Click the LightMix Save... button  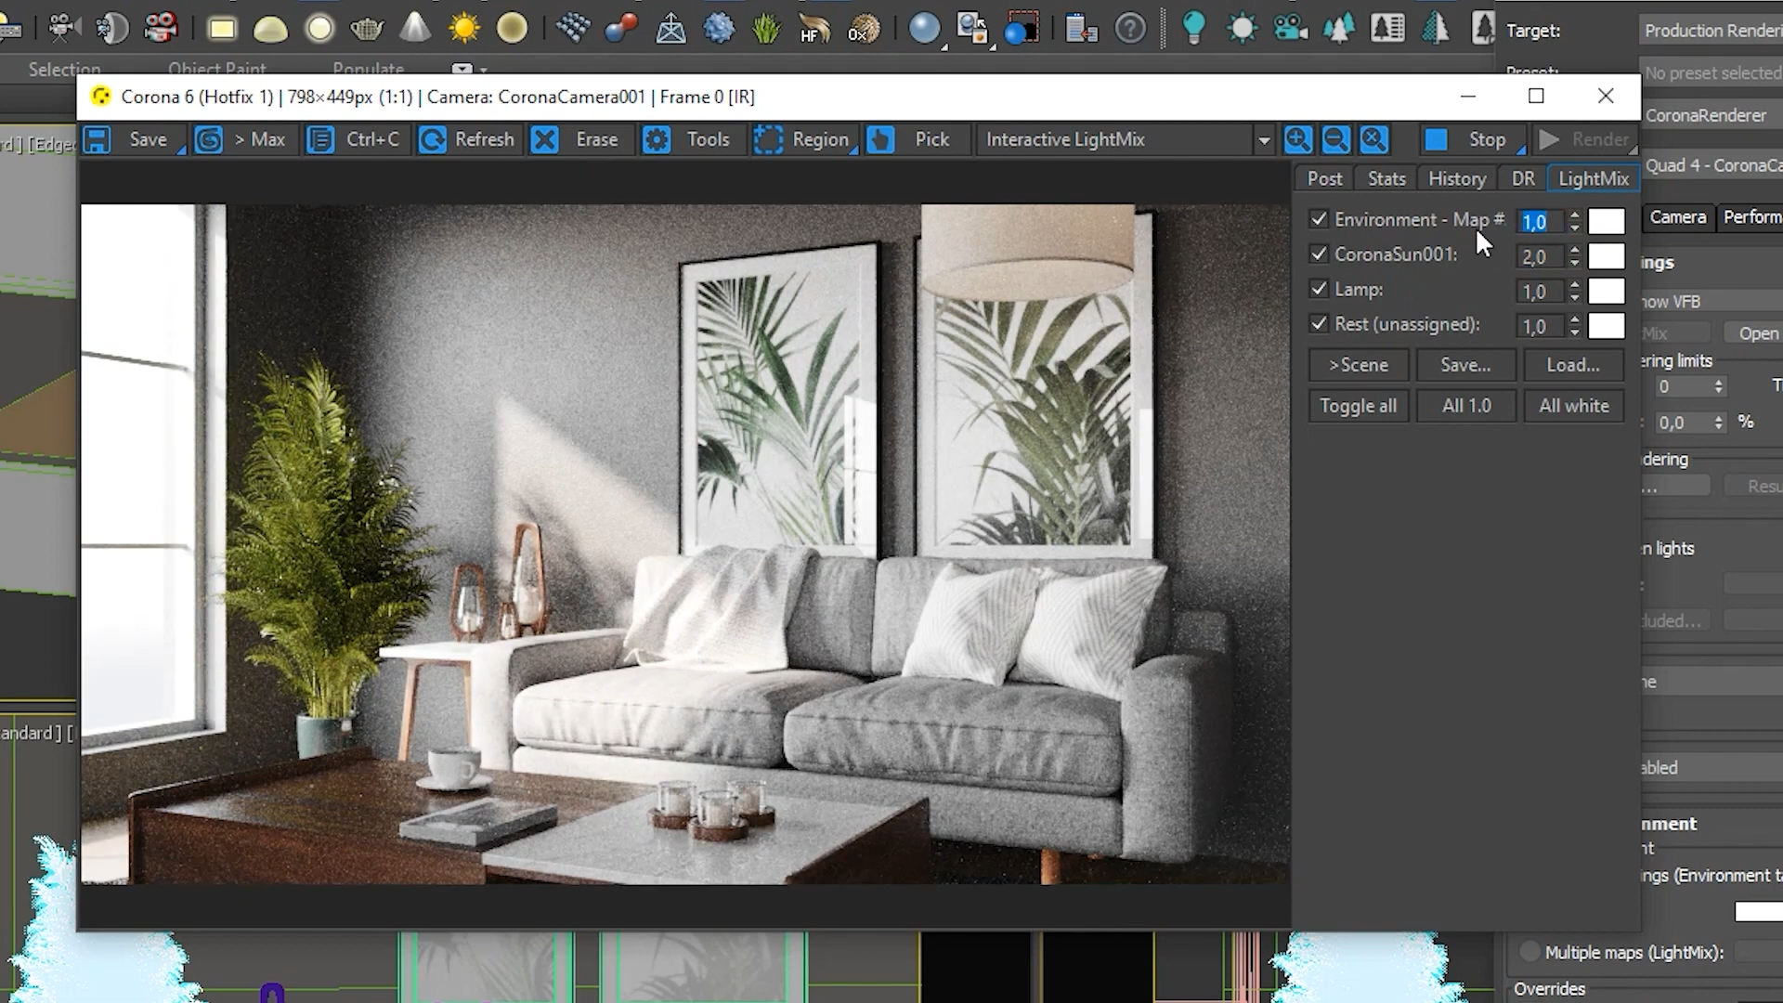(1465, 365)
